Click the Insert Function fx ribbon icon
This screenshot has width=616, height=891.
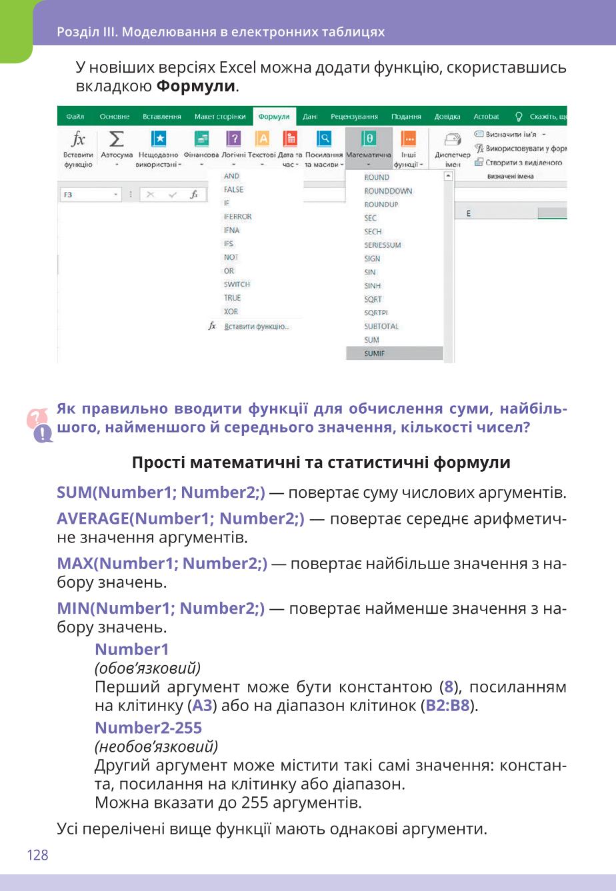(78, 139)
